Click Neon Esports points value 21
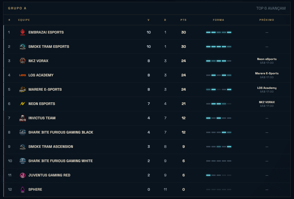The width and height of the screenshot is (294, 199). click(184, 104)
